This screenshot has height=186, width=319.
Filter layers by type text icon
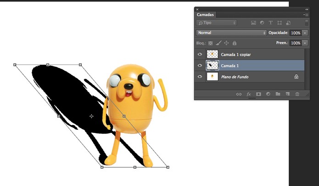[x=271, y=23]
